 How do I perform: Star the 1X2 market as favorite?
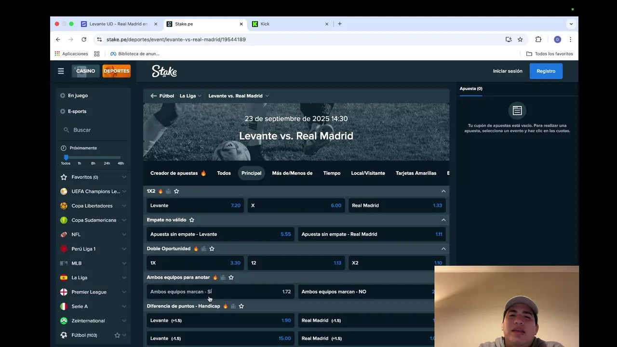176,191
